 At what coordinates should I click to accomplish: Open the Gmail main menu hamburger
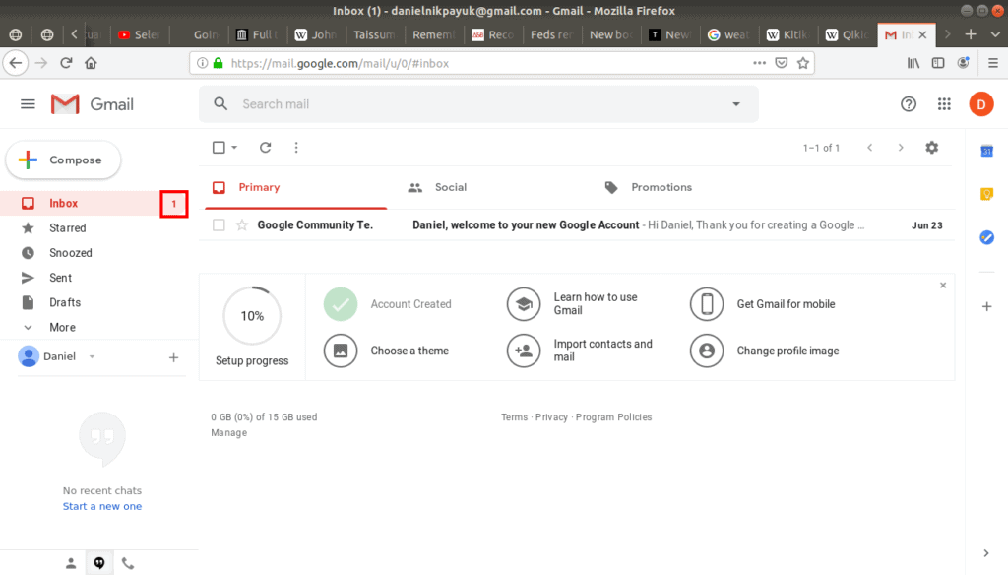(28, 104)
